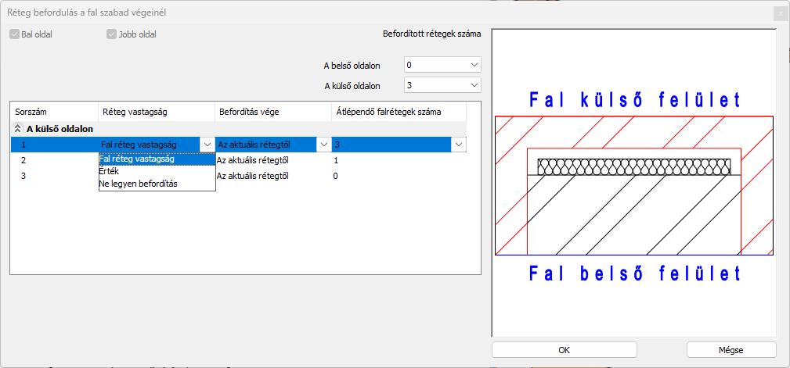Expand row 1 Befordítás vége dropdown arrow
Viewport: 790px width, 368px height.
(x=323, y=145)
